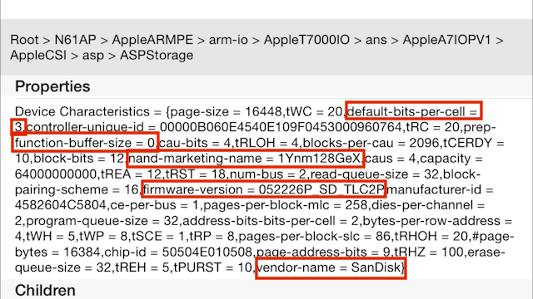
Task: Click the ans breadcrumb item
Action: (376, 41)
